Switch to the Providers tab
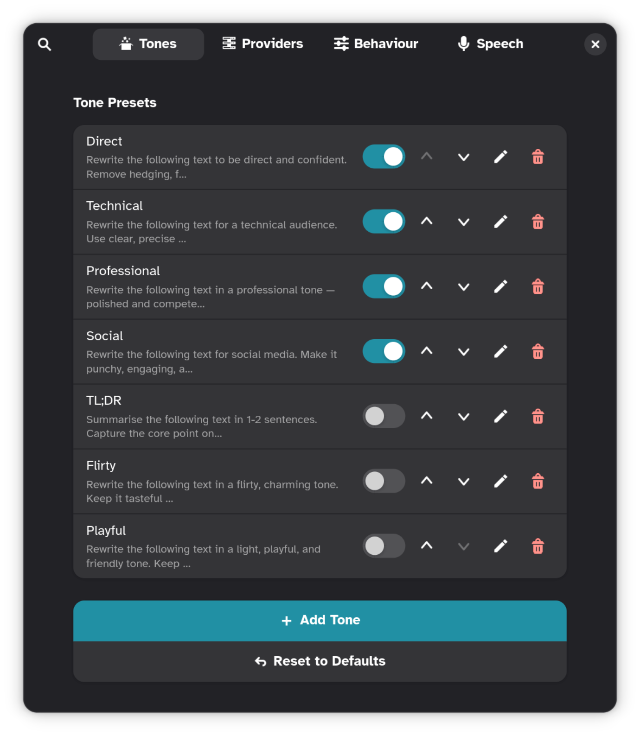 click(x=262, y=44)
